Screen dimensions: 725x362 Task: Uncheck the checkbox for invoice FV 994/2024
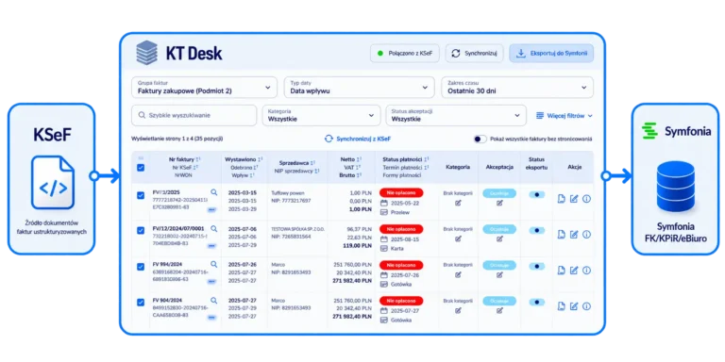click(x=141, y=267)
